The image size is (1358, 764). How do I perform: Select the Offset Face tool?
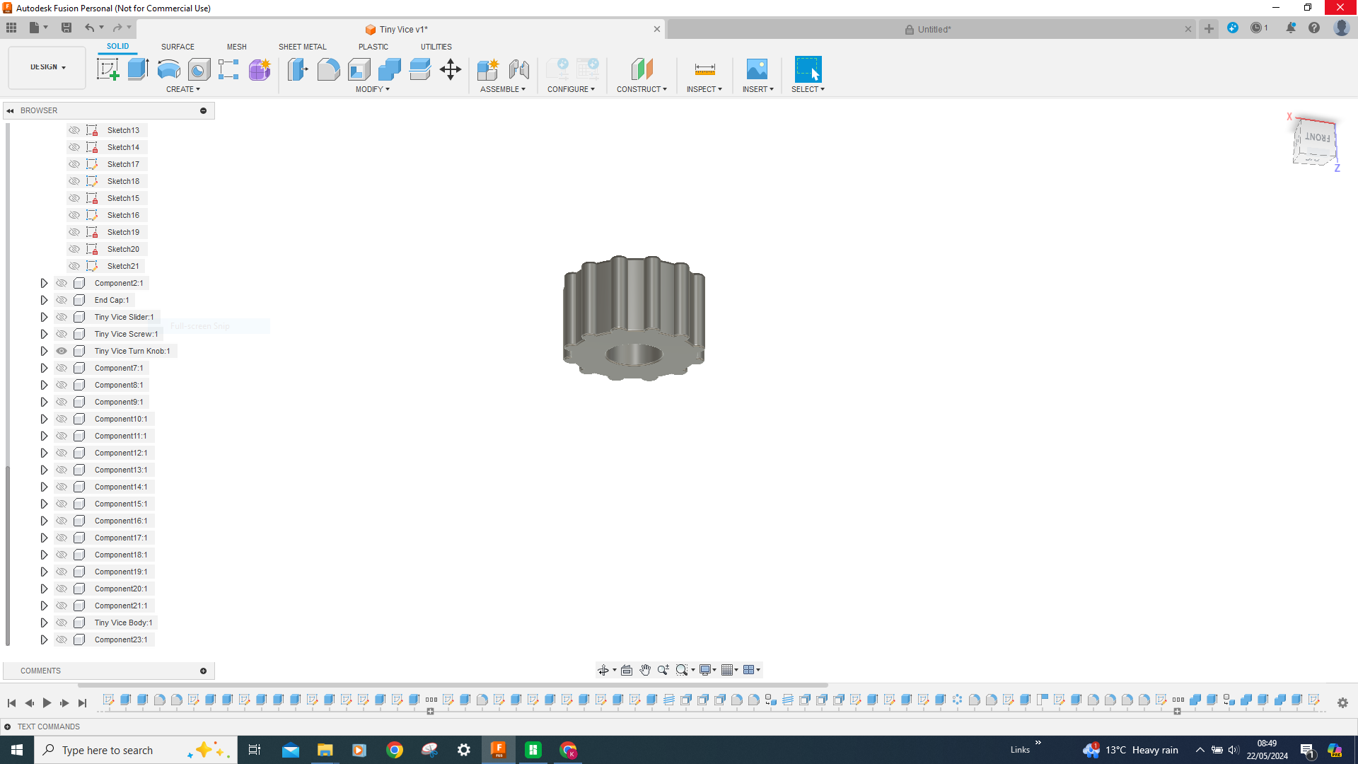pyautogui.click(x=419, y=69)
